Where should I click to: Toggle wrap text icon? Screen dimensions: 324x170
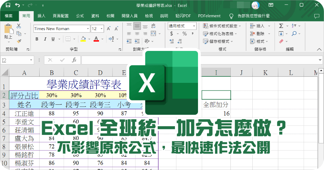point(153,26)
